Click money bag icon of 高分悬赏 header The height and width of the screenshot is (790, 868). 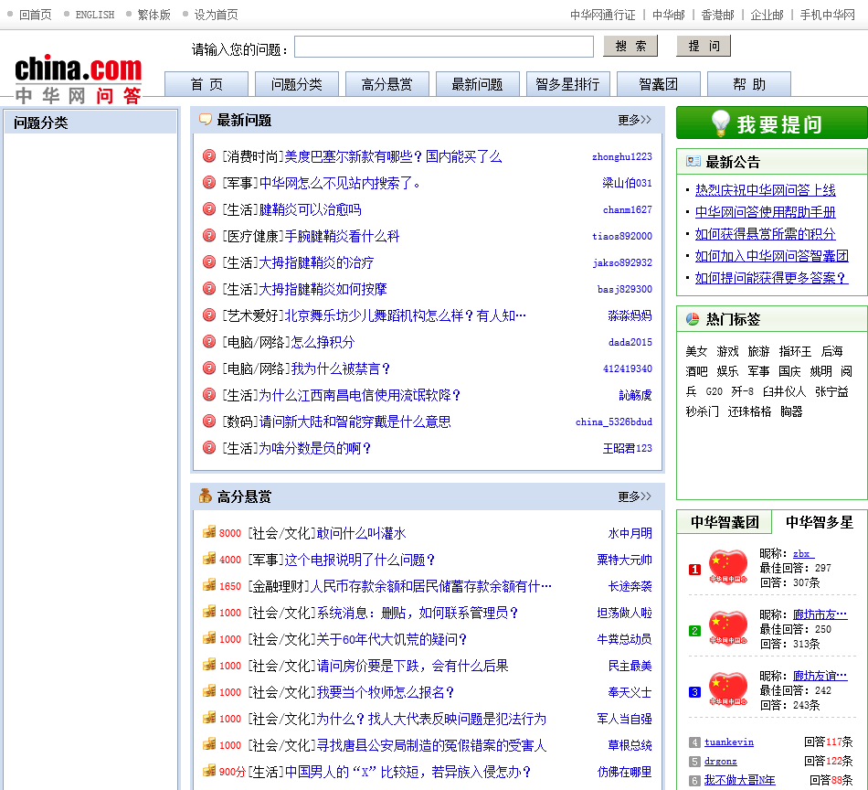[x=206, y=496]
